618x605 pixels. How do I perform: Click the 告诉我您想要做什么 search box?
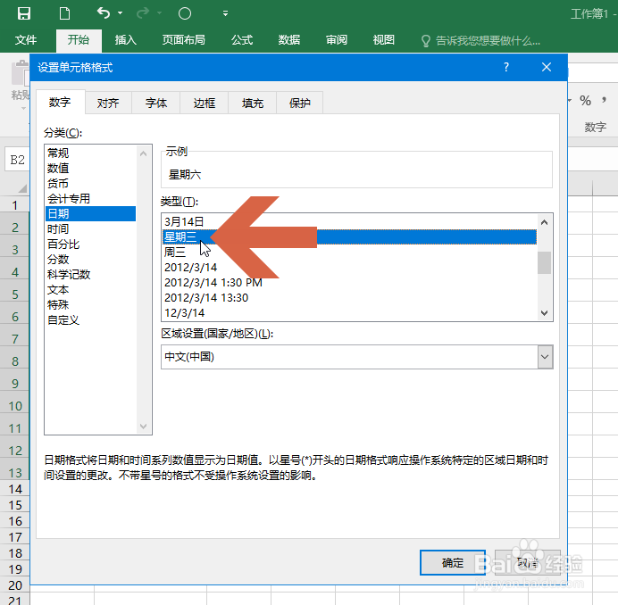488,40
